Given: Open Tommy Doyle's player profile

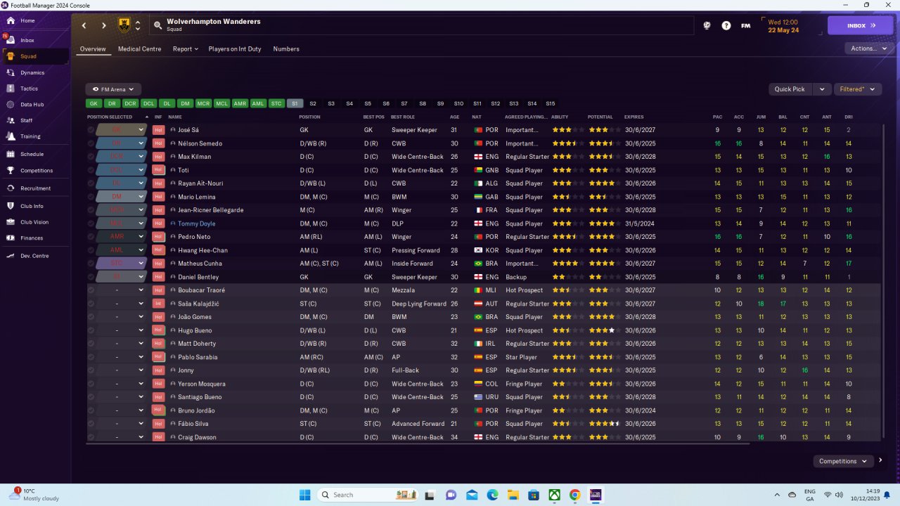Looking at the screenshot, I should (197, 223).
